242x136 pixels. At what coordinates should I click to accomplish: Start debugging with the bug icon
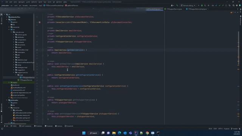click(x=202, y=5)
